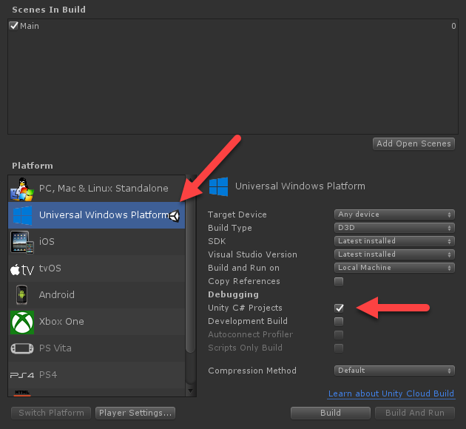466x429 pixels.
Task: Click the platform list scrollbar down arrow
Action: [191, 391]
